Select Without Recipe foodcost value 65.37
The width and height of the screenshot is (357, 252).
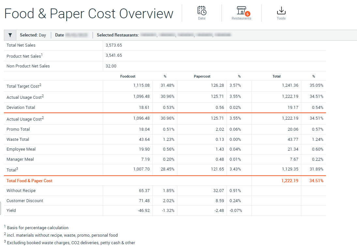click(x=144, y=190)
